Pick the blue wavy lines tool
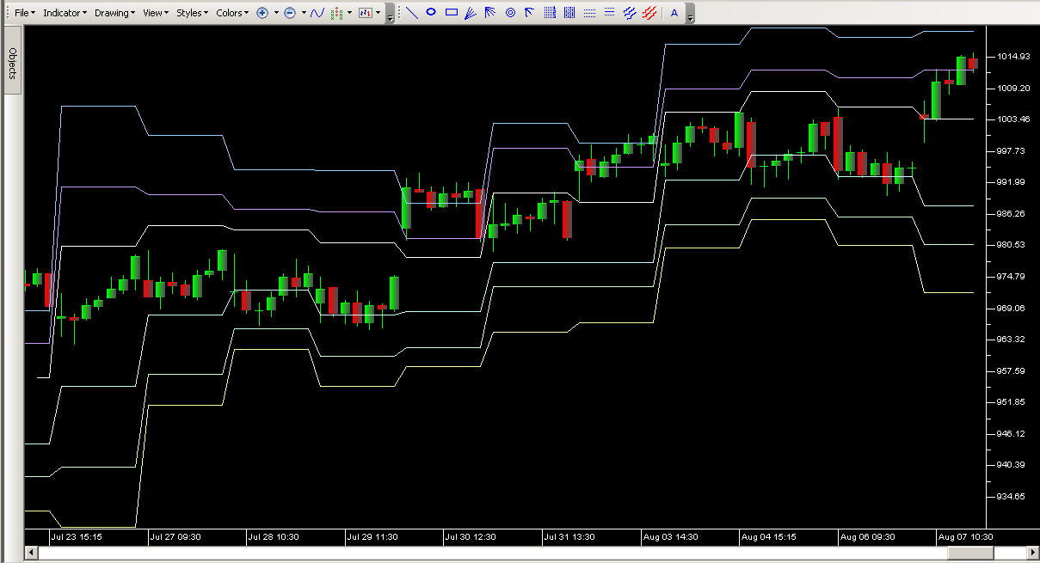Image resolution: width=1040 pixels, height=563 pixels. click(x=630, y=13)
